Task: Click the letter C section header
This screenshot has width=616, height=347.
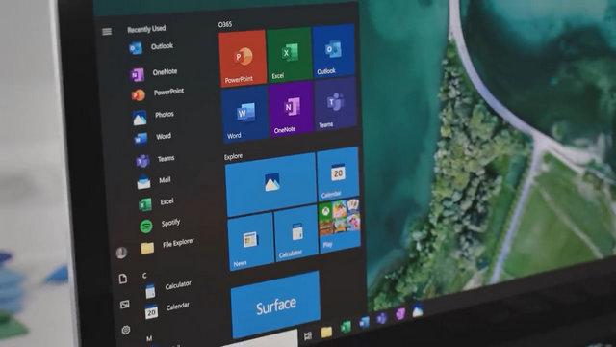Action: tap(144, 276)
